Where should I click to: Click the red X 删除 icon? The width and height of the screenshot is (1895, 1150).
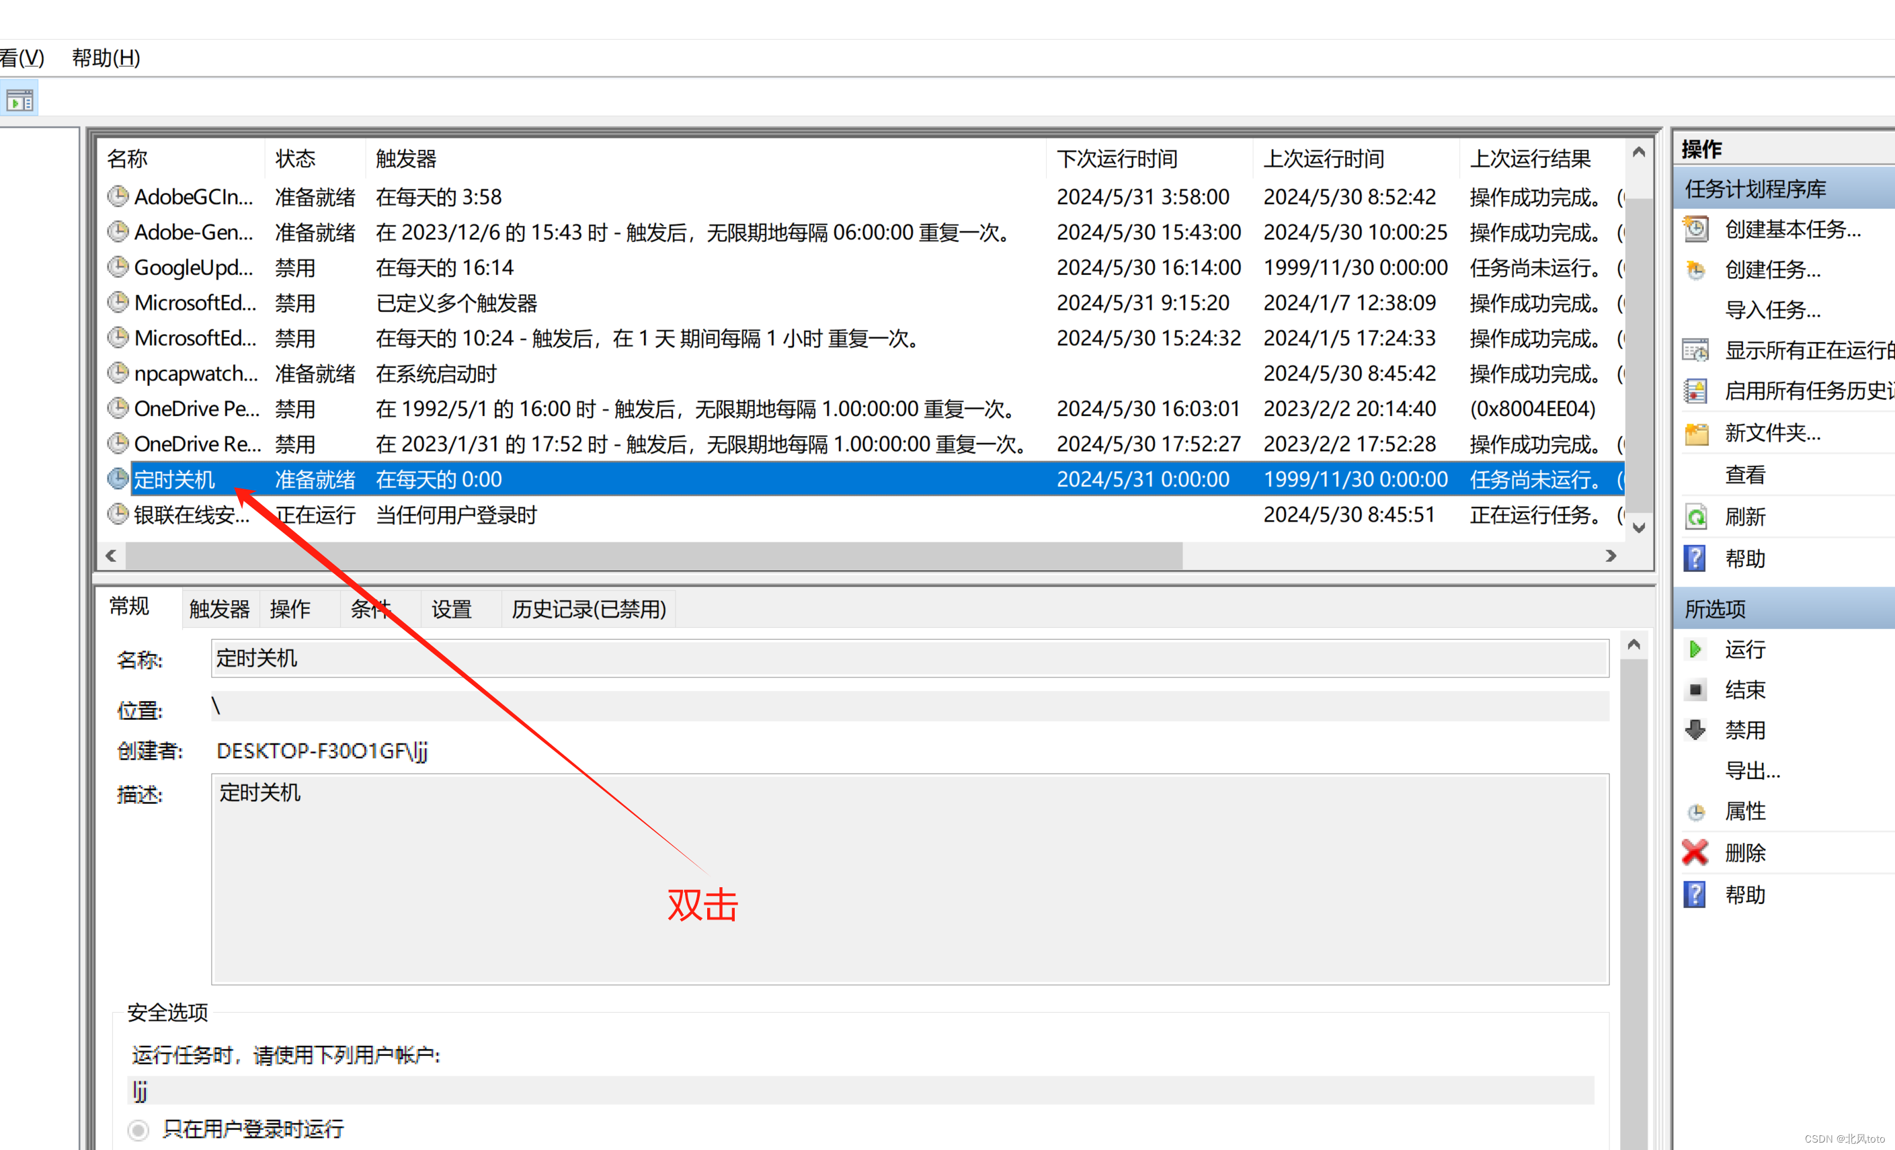pos(1695,852)
